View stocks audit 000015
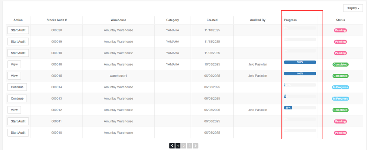Viewport: 367px width, 150px height. point(14,76)
